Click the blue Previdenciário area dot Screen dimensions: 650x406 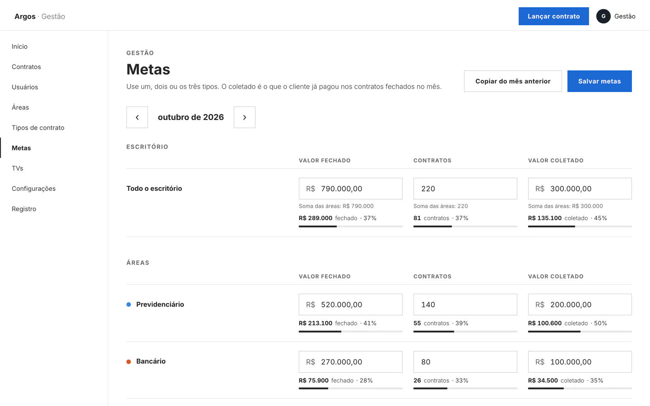click(129, 304)
